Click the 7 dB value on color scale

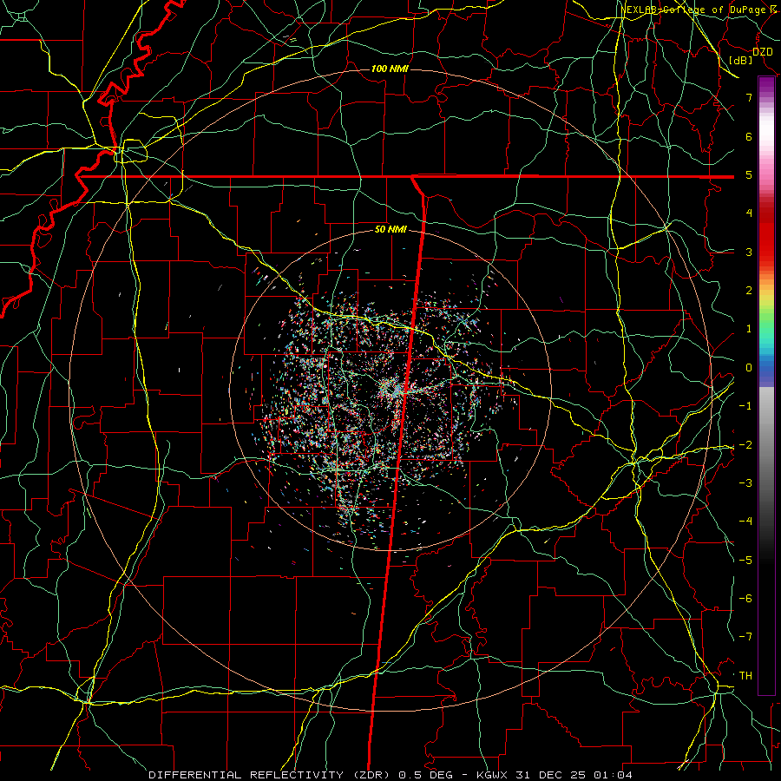tap(749, 97)
